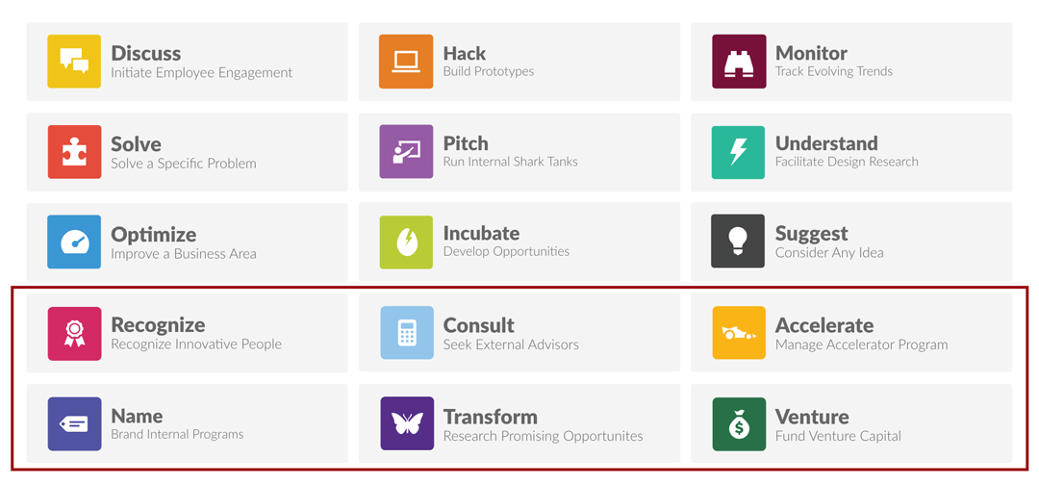Select Seek External Advisors subtitle text
1039x485 pixels.
click(x=511, y=345)
